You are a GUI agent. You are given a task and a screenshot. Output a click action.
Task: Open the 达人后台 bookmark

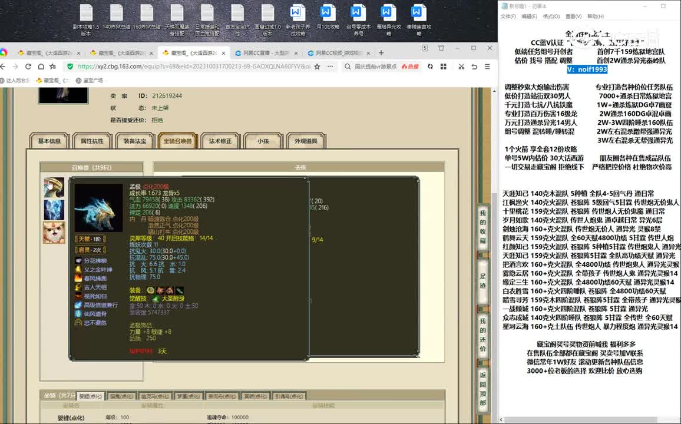tap(15, 80)
